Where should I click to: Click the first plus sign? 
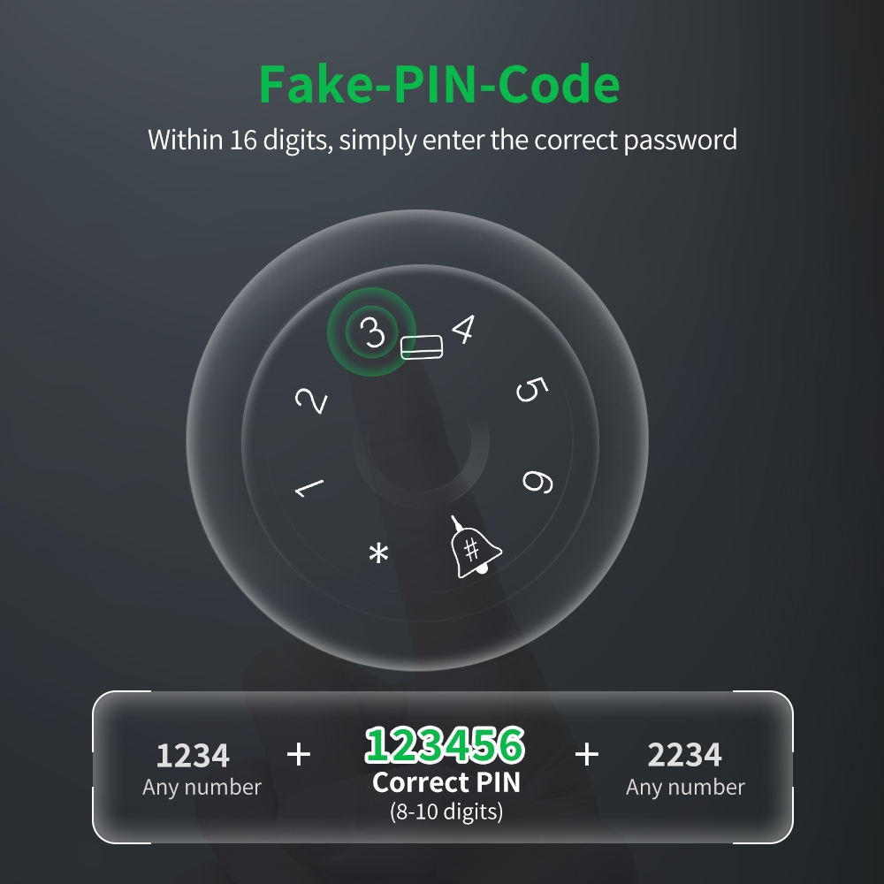298,754
